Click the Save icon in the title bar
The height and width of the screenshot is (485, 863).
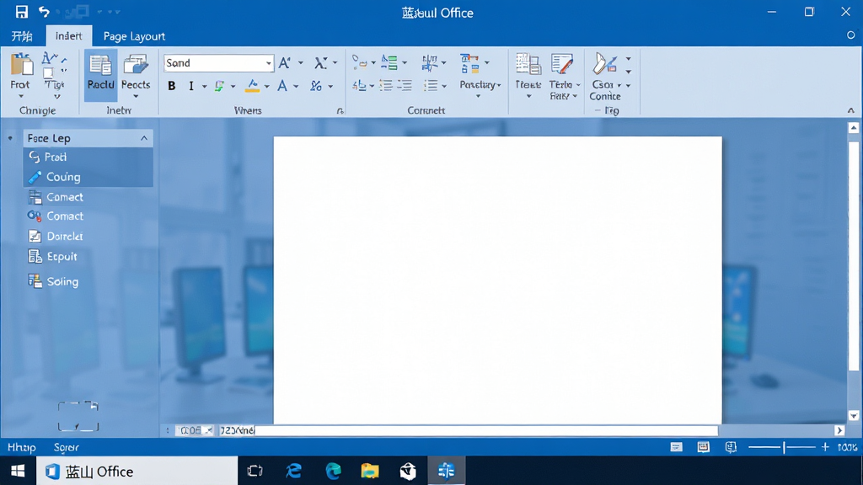pyautogui.click(x=21, y=12)
